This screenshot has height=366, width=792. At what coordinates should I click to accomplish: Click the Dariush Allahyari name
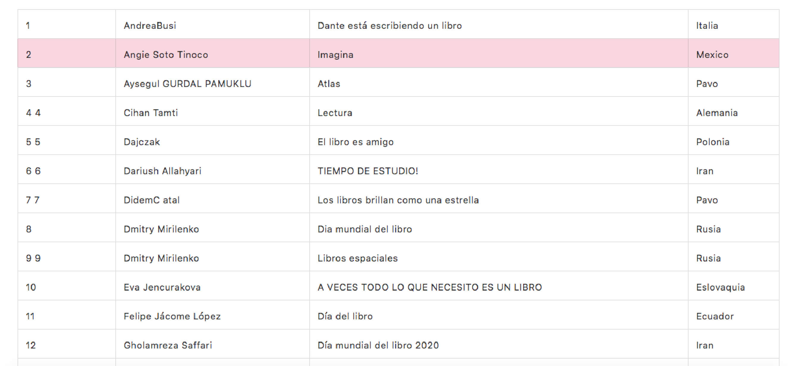pyautogui.click(x=162, y=171)
